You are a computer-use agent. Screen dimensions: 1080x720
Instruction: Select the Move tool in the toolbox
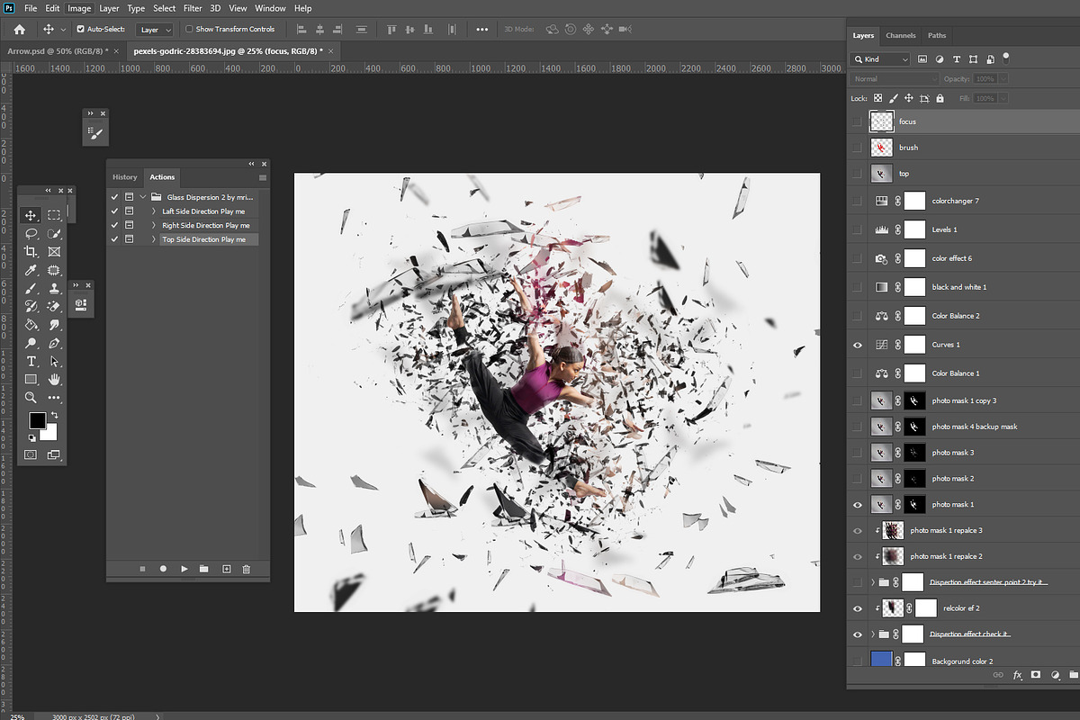click(x=31, y=215)
